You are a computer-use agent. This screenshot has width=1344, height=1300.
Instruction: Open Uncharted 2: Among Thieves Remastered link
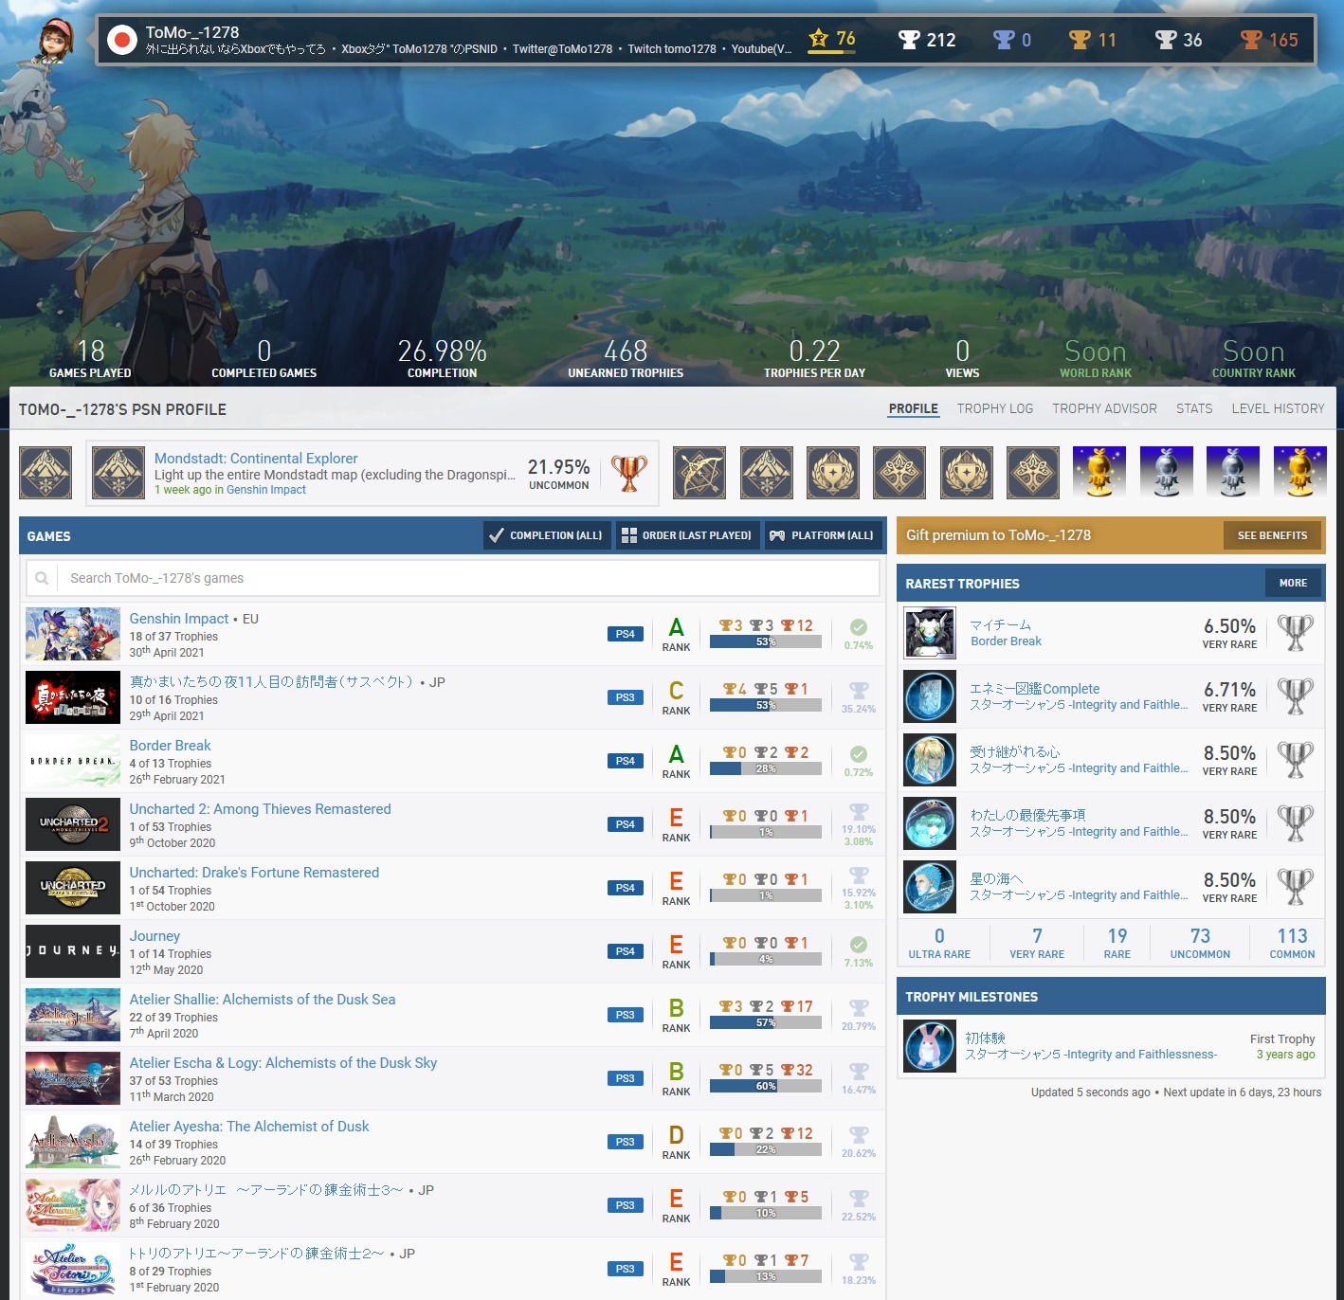[x=261, y=809]
